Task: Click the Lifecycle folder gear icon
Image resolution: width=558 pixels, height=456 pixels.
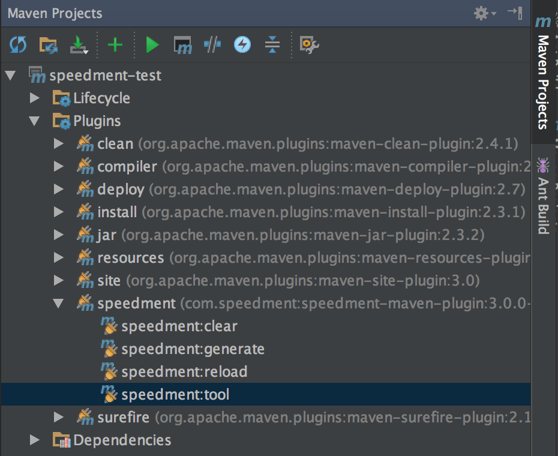Action: pos(61,98)
